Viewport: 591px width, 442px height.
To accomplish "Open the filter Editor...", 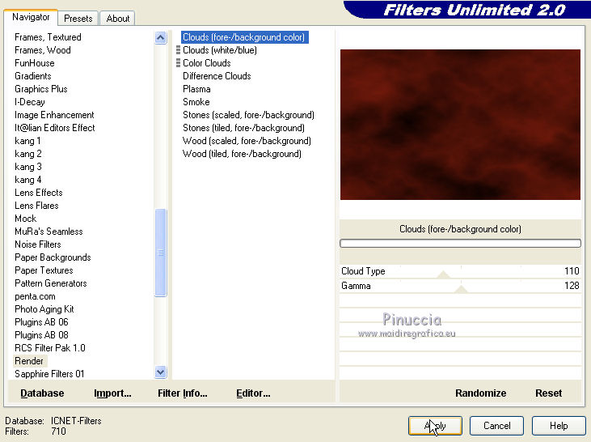I will (x=253, y=393).
